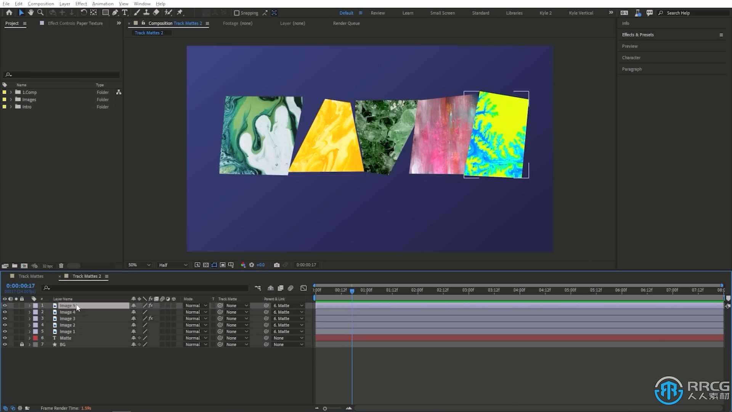Toggle visibility for BG layer

[x=4, y=344]
